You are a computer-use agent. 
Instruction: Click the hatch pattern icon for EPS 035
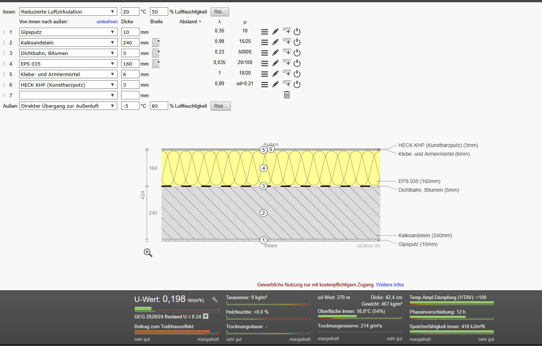(156, 64)
